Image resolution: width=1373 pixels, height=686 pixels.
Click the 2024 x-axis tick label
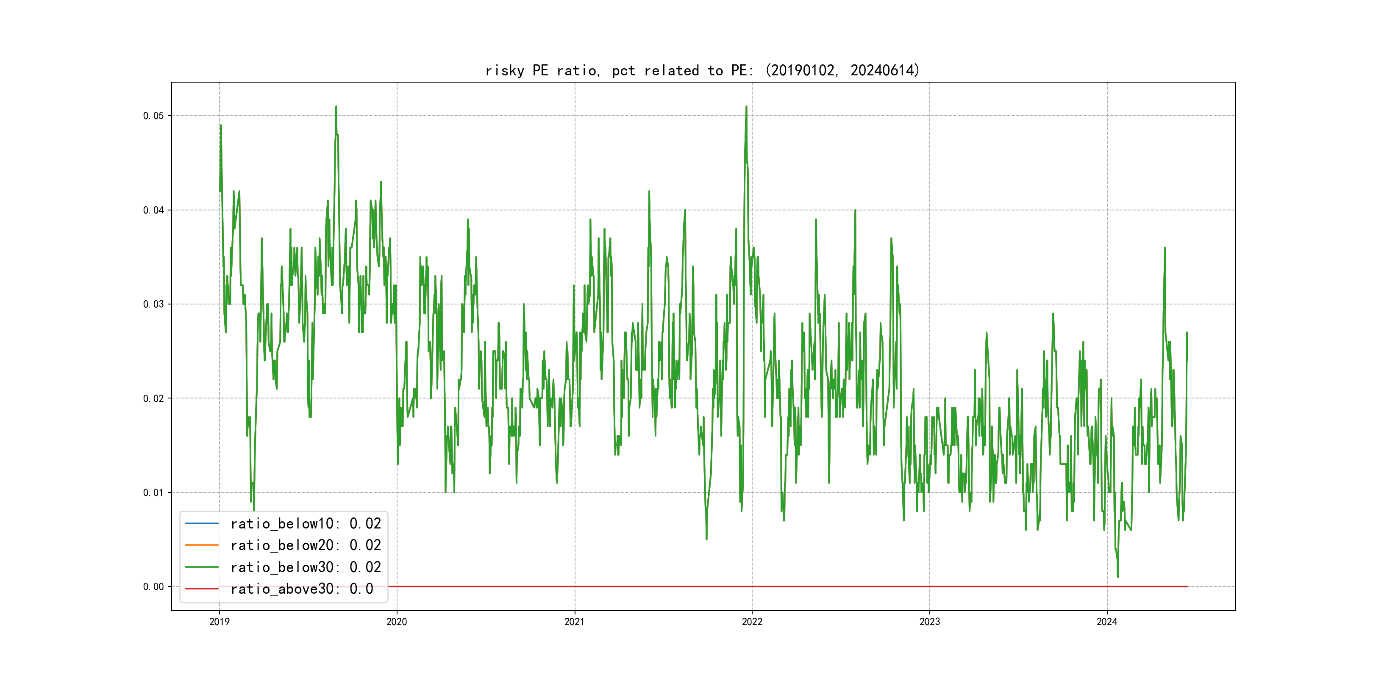(1106, 622)
